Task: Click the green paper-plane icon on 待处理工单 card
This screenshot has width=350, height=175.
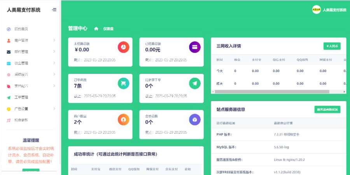Action: coord(195,83)
